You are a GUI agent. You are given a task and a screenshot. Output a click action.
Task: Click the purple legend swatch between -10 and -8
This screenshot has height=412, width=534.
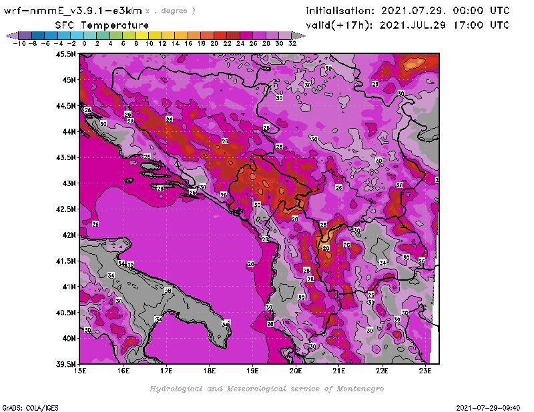25,35
